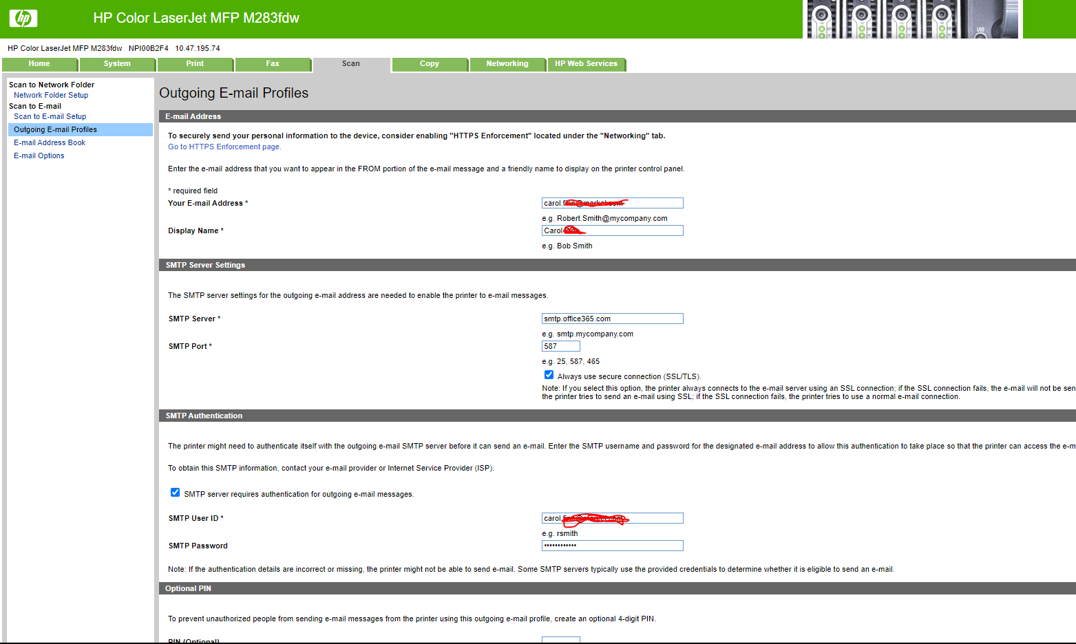Open the Networking tab
This screenshot has width=1076, height=644.
coord(507,64)
